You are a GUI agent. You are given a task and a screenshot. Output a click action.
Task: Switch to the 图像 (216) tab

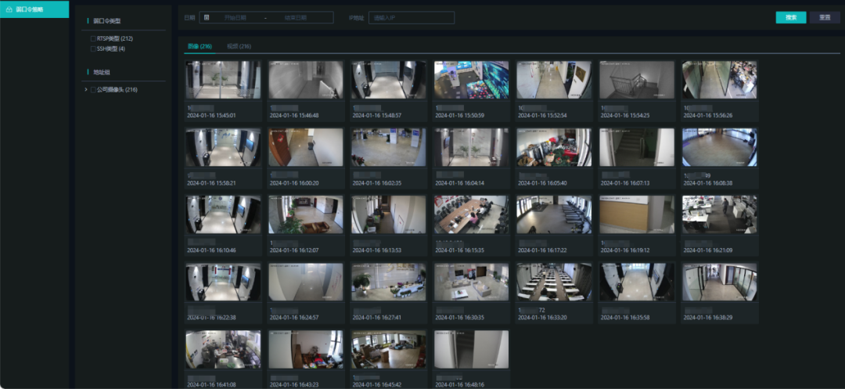(x=200, y=47)
